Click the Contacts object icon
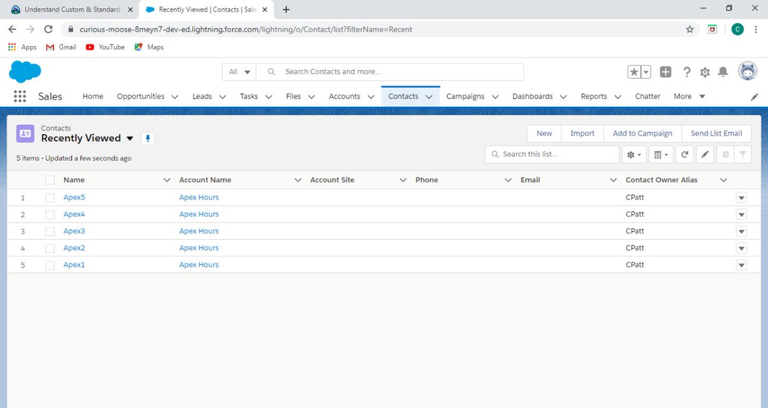 pyautogui.click(x=26, y=133)
